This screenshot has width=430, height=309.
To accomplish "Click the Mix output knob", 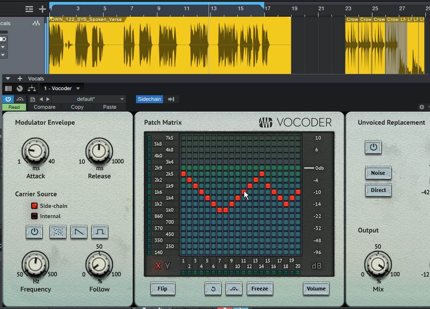I will point(377,264).
